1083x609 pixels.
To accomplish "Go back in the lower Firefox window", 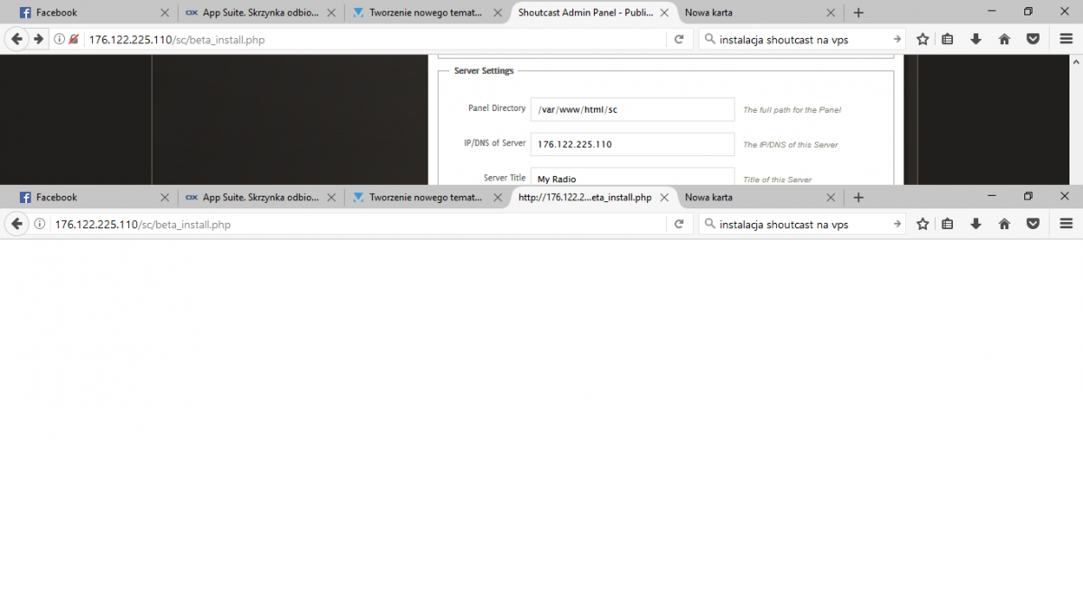I will pyautogui.click(x=17, y=224).
